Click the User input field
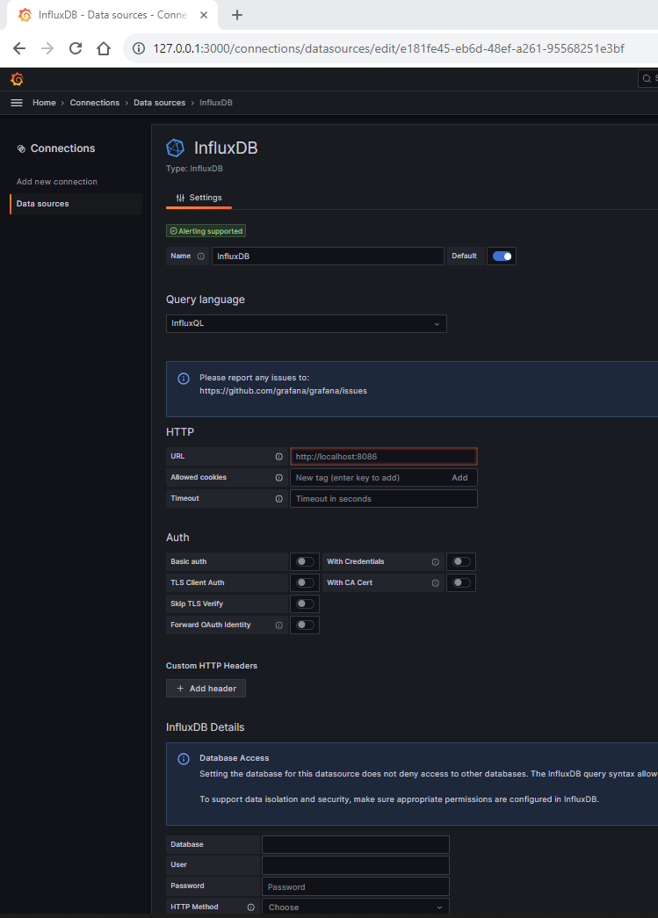The height and width of the screenshot is (918, 658). [356, 865]
